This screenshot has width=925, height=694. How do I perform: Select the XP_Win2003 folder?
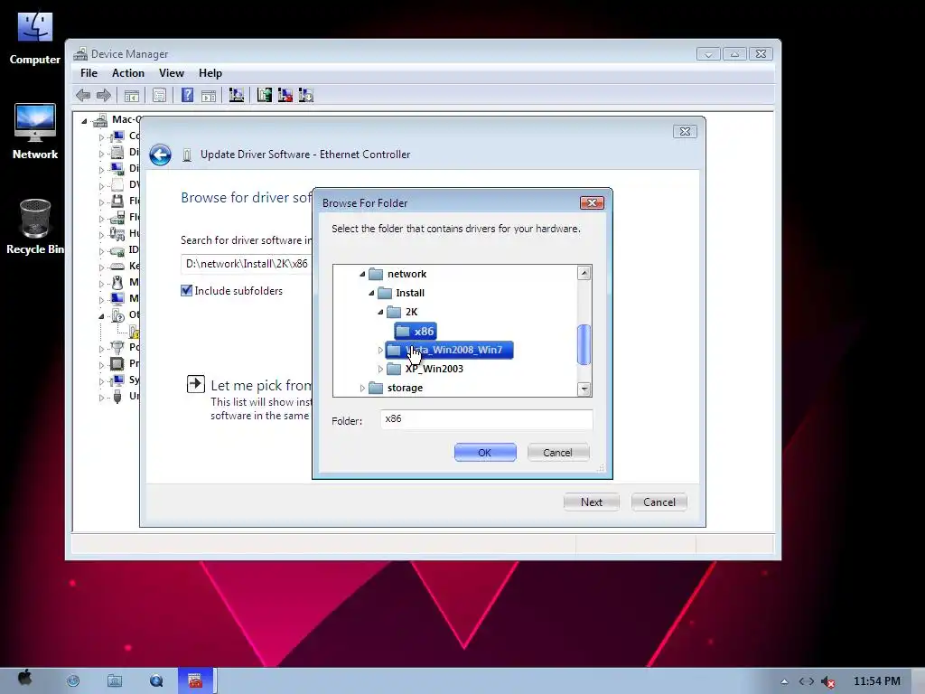[x=425, y=369]
